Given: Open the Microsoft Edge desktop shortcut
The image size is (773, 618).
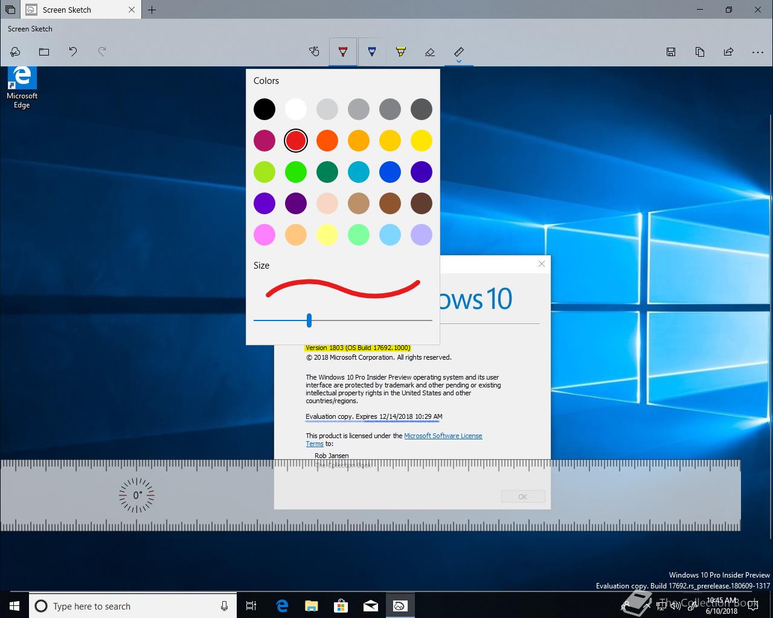Looking at the screenshot, I should pyautogui.click(x=22, y=88).
